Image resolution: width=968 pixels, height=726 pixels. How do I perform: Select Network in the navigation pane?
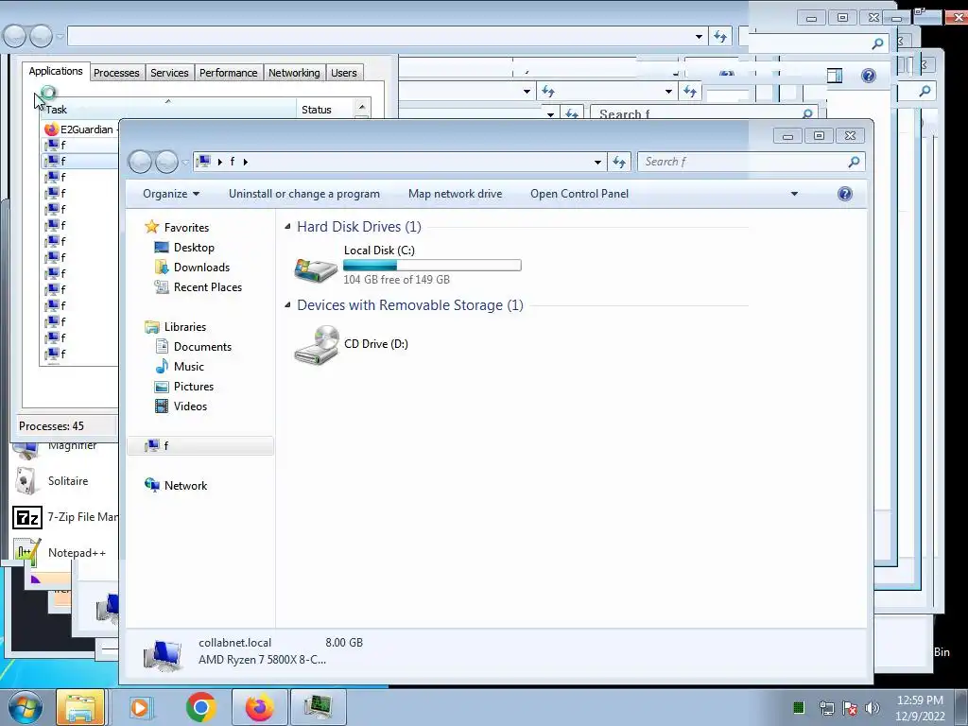pyautogui.click(x=175, y=486)
